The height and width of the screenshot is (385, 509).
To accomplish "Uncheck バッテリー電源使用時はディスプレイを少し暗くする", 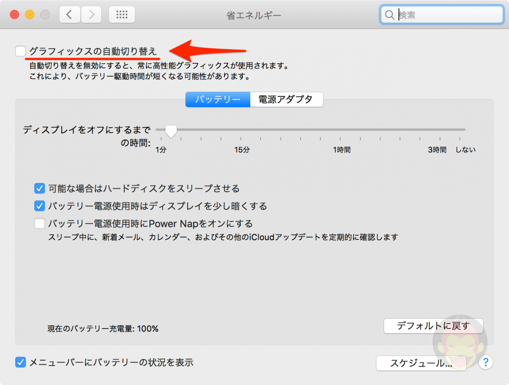I will coord(39,206).
